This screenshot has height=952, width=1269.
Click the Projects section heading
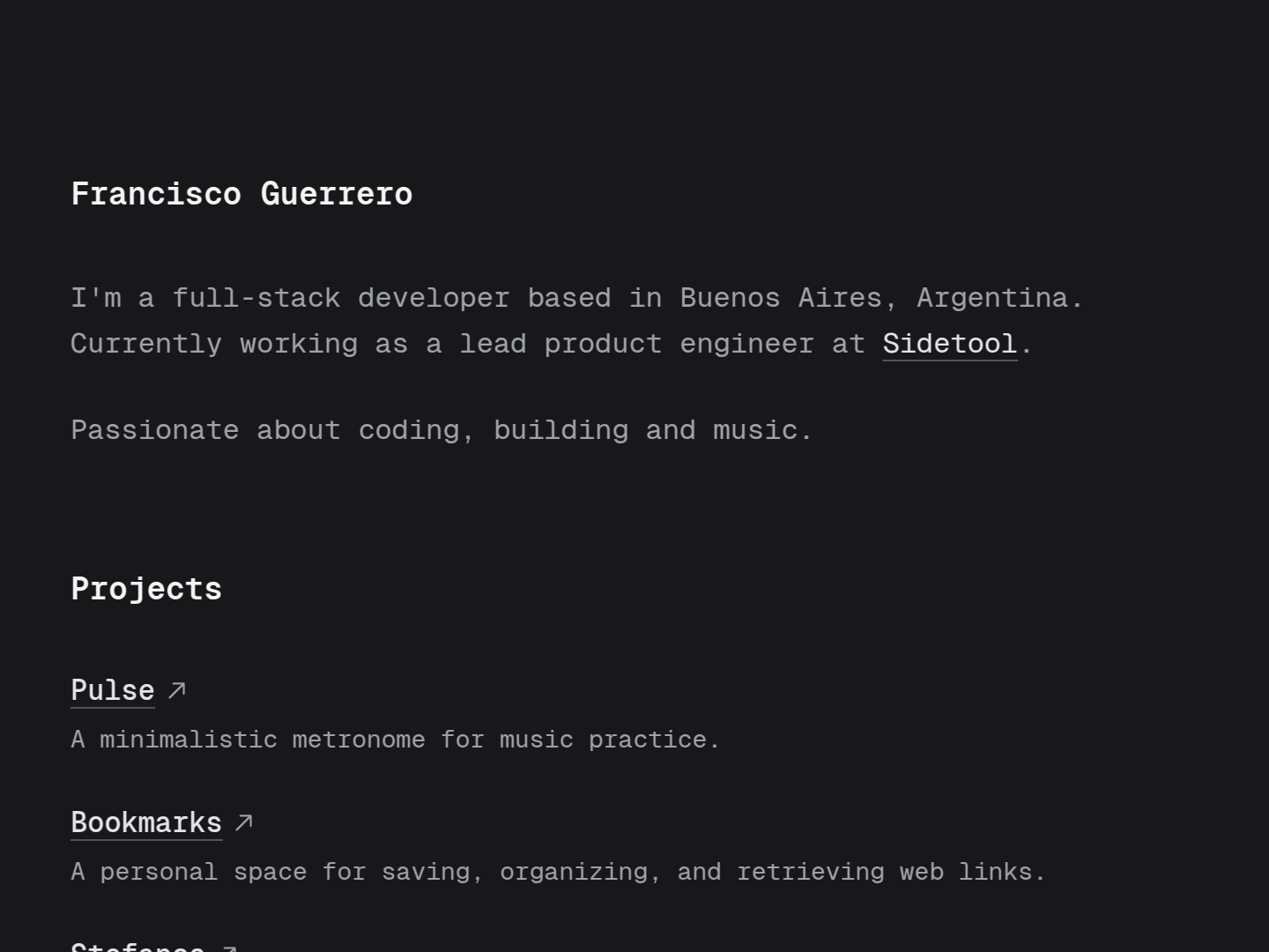146,589
